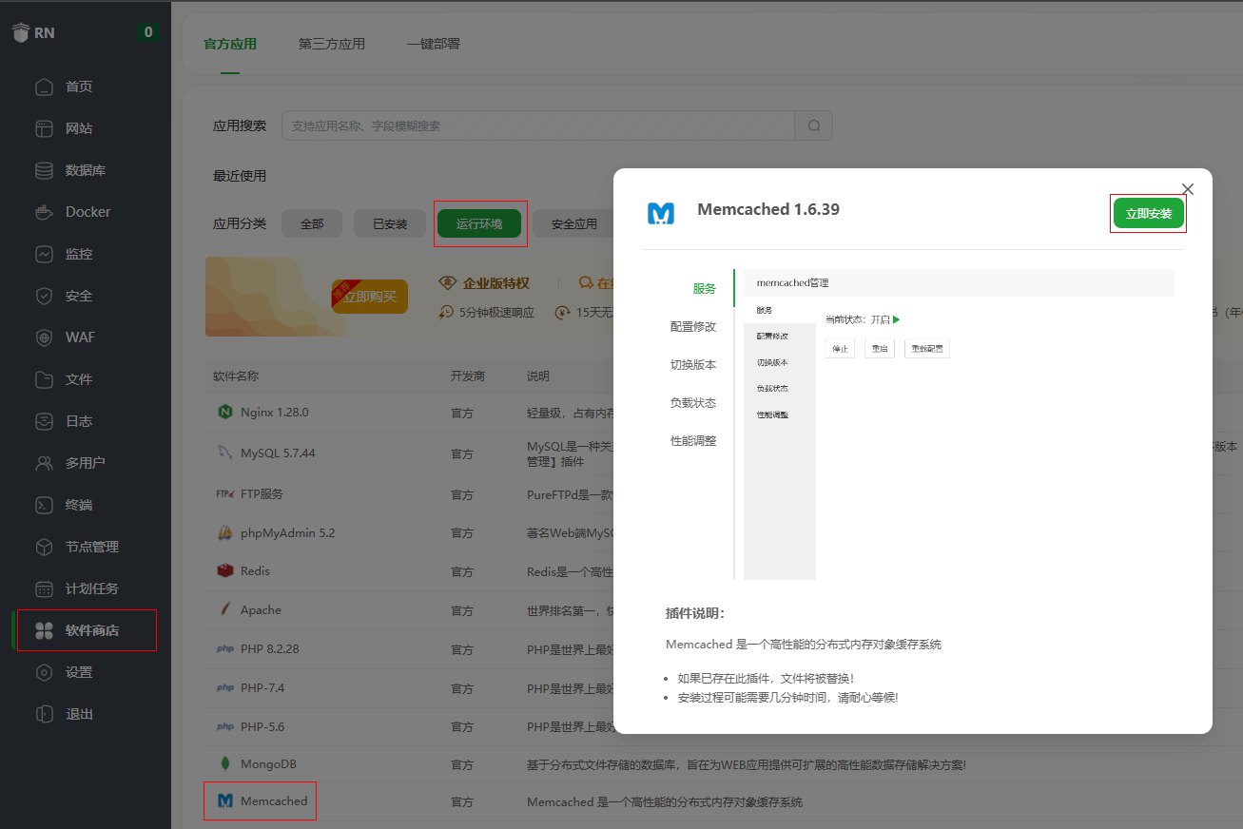Switch to the 第三方应用 tab
Viewport: 1243px width, 829px height.
(331, 43)
